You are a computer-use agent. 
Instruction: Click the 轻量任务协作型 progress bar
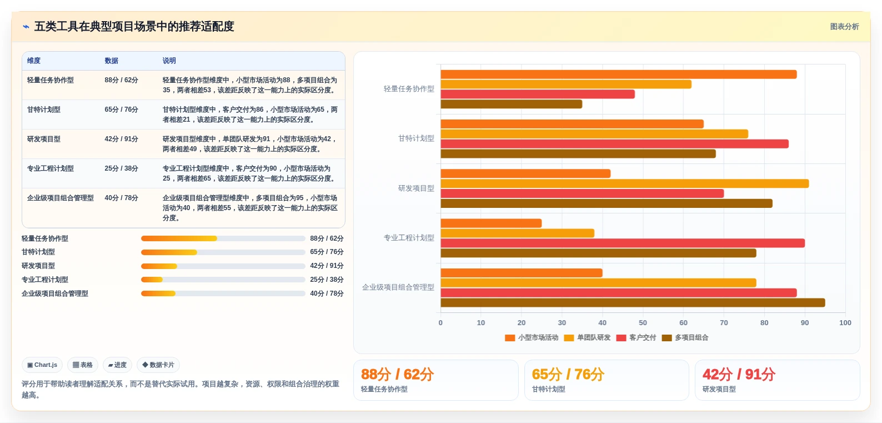[x=223, y=238]
